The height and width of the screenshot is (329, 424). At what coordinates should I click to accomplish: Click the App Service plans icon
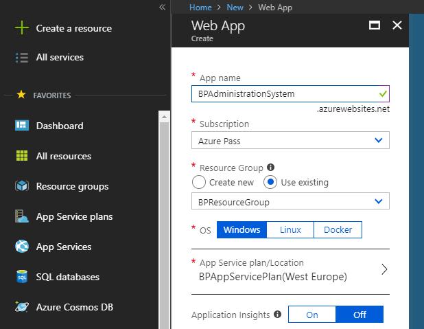(22, 216)
